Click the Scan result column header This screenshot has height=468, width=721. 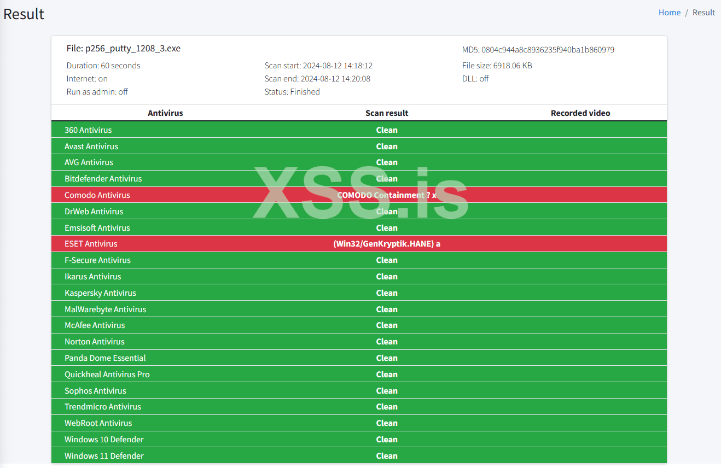(387, 113)
